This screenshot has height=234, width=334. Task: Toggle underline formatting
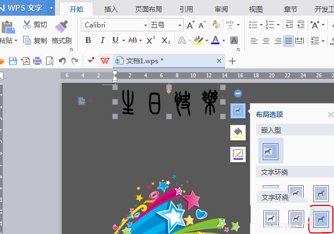pos(115,40)
